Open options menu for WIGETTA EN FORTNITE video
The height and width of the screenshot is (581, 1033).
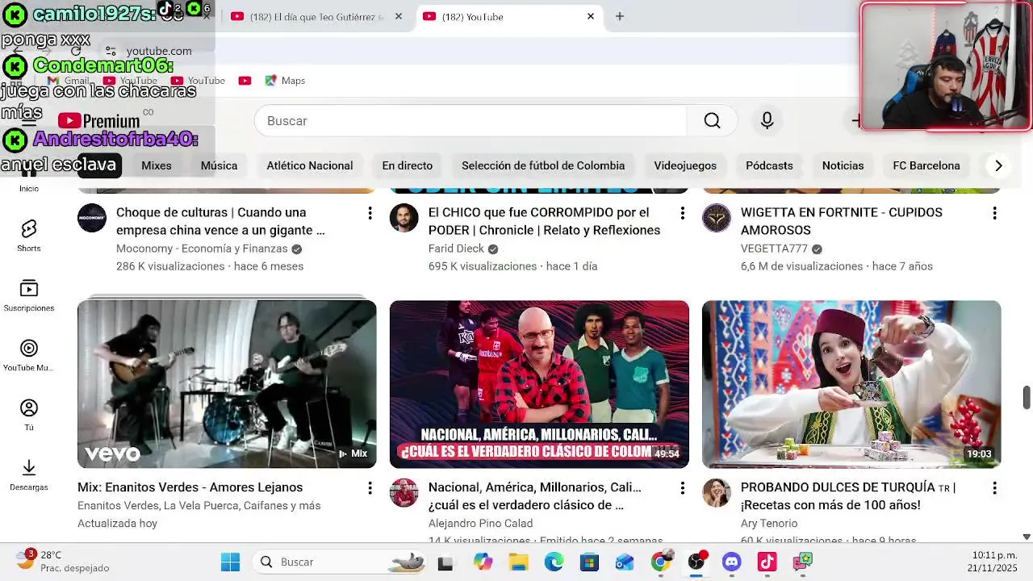click(994, 213)
